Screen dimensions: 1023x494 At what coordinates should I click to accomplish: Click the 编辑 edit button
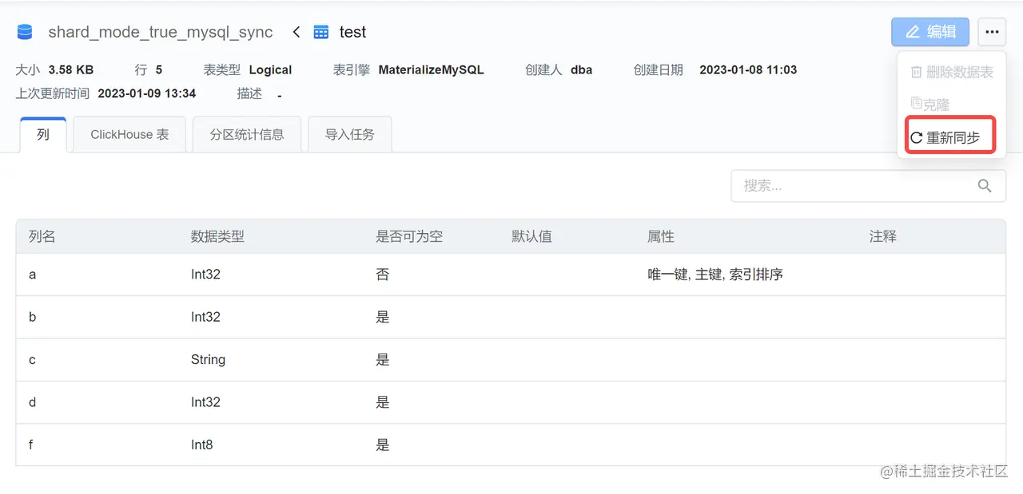click(x=930, y=32)
